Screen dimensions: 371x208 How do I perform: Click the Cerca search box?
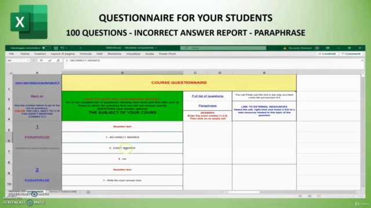pyautogui.click(x=223, y=48)
